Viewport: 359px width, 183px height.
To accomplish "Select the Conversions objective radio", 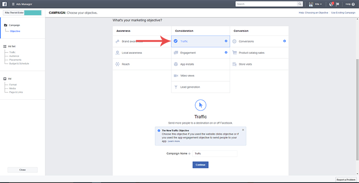I will 234,41.
